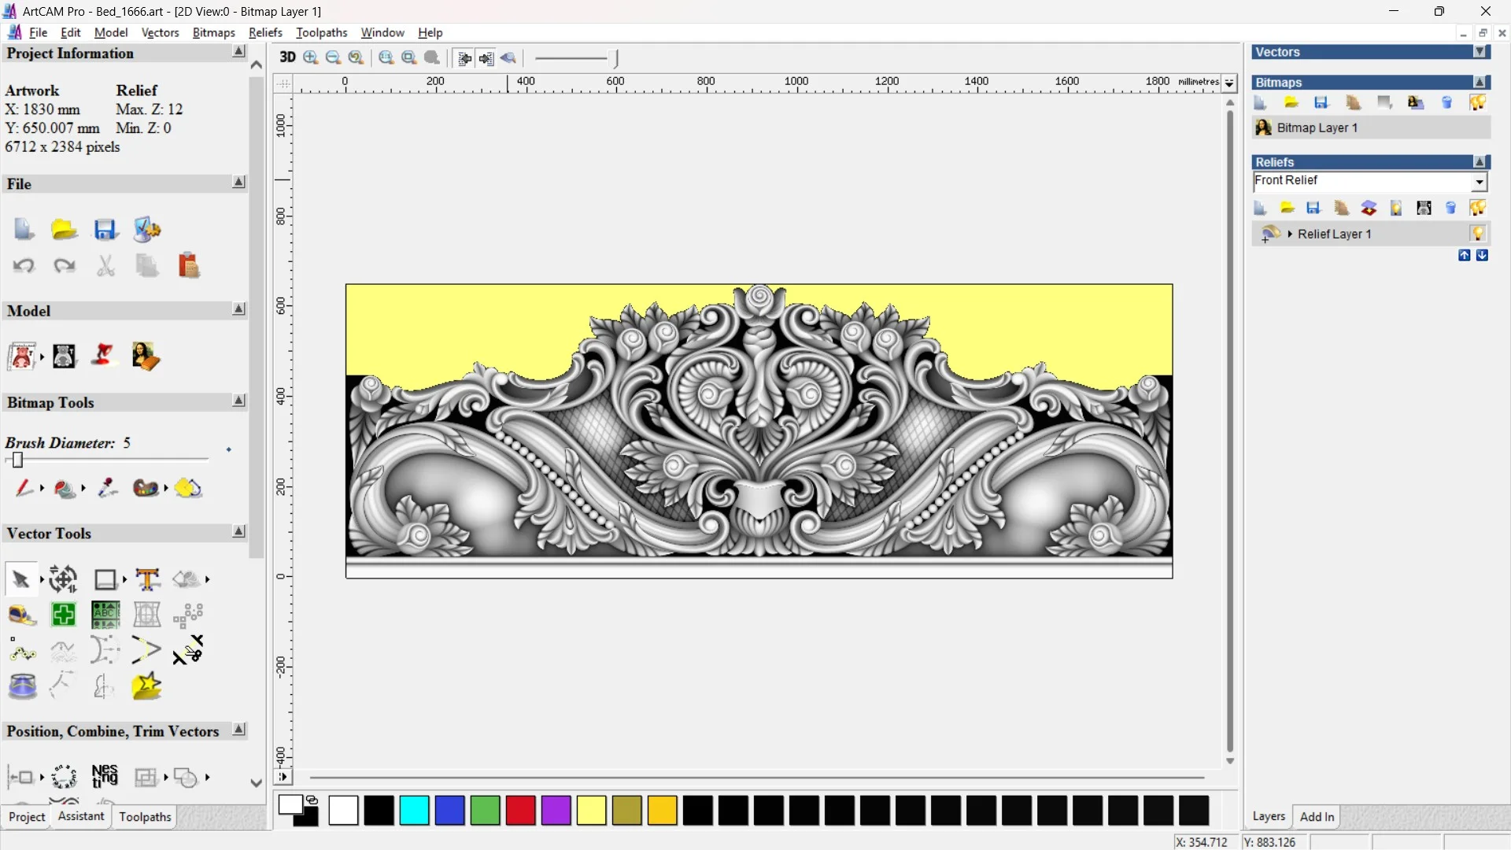Open the Toolpaths menu
This screenshot has height=850, width=1511.
(321, 32)
